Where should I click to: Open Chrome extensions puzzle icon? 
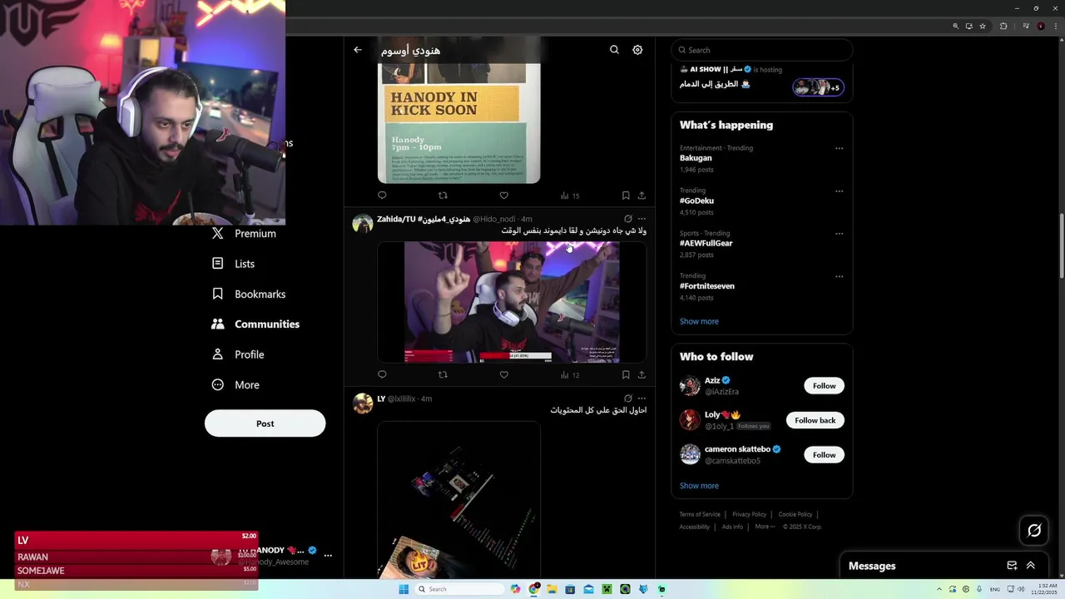pyautogui.click(x=1003, y=26)
